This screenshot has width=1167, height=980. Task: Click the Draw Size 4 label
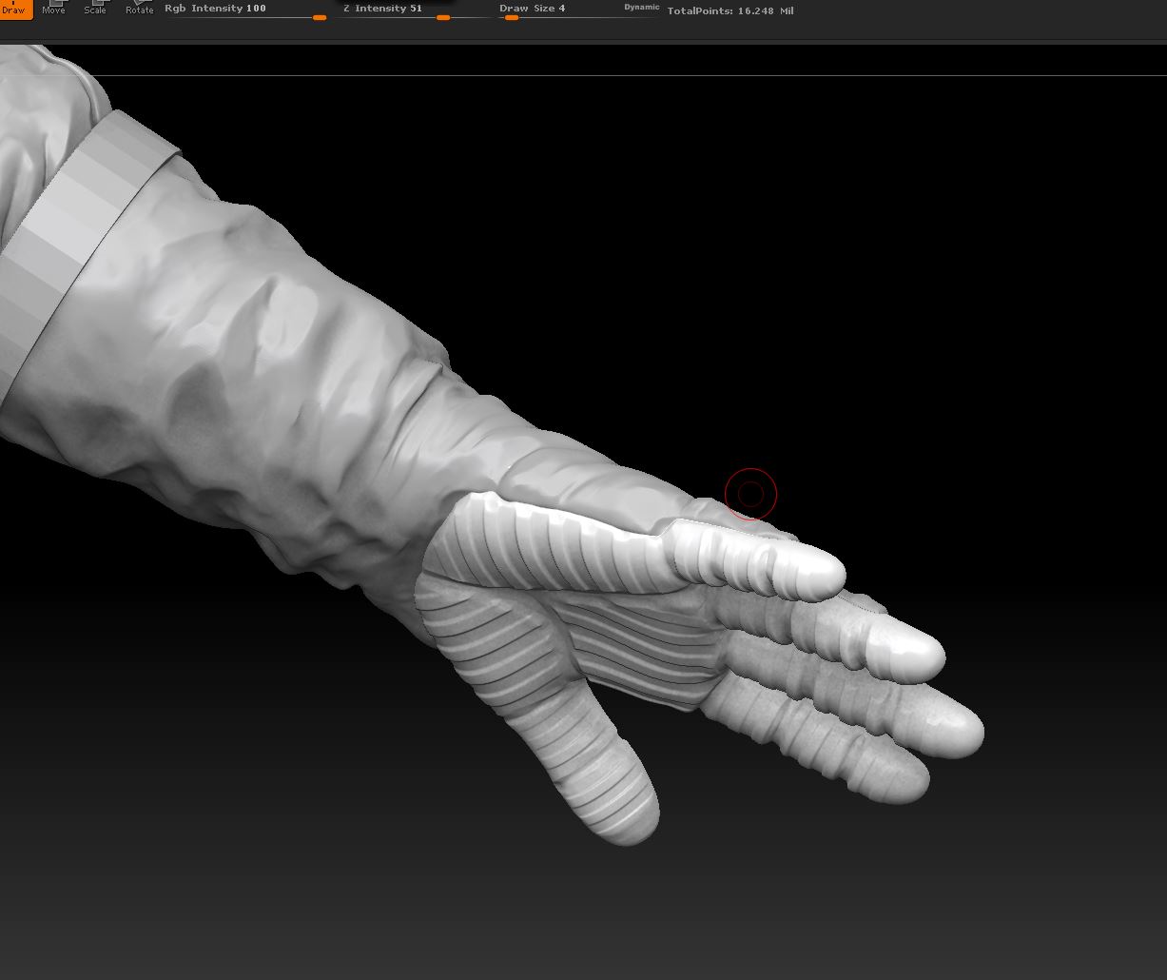(x=533, y=8)
